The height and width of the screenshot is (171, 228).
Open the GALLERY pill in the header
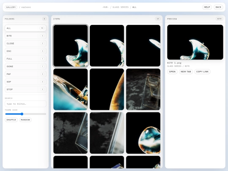pyautogui.click(x=11, y=7)
